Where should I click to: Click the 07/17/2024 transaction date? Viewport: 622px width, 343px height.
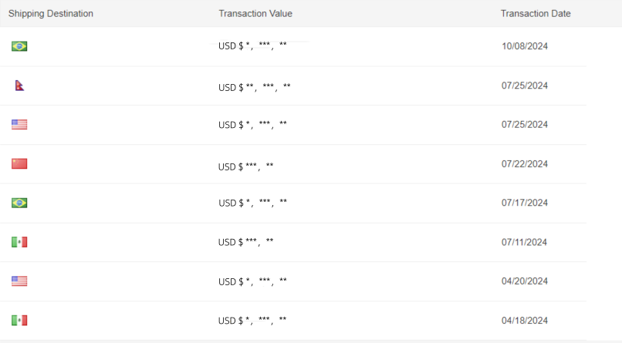click(525, 203)
